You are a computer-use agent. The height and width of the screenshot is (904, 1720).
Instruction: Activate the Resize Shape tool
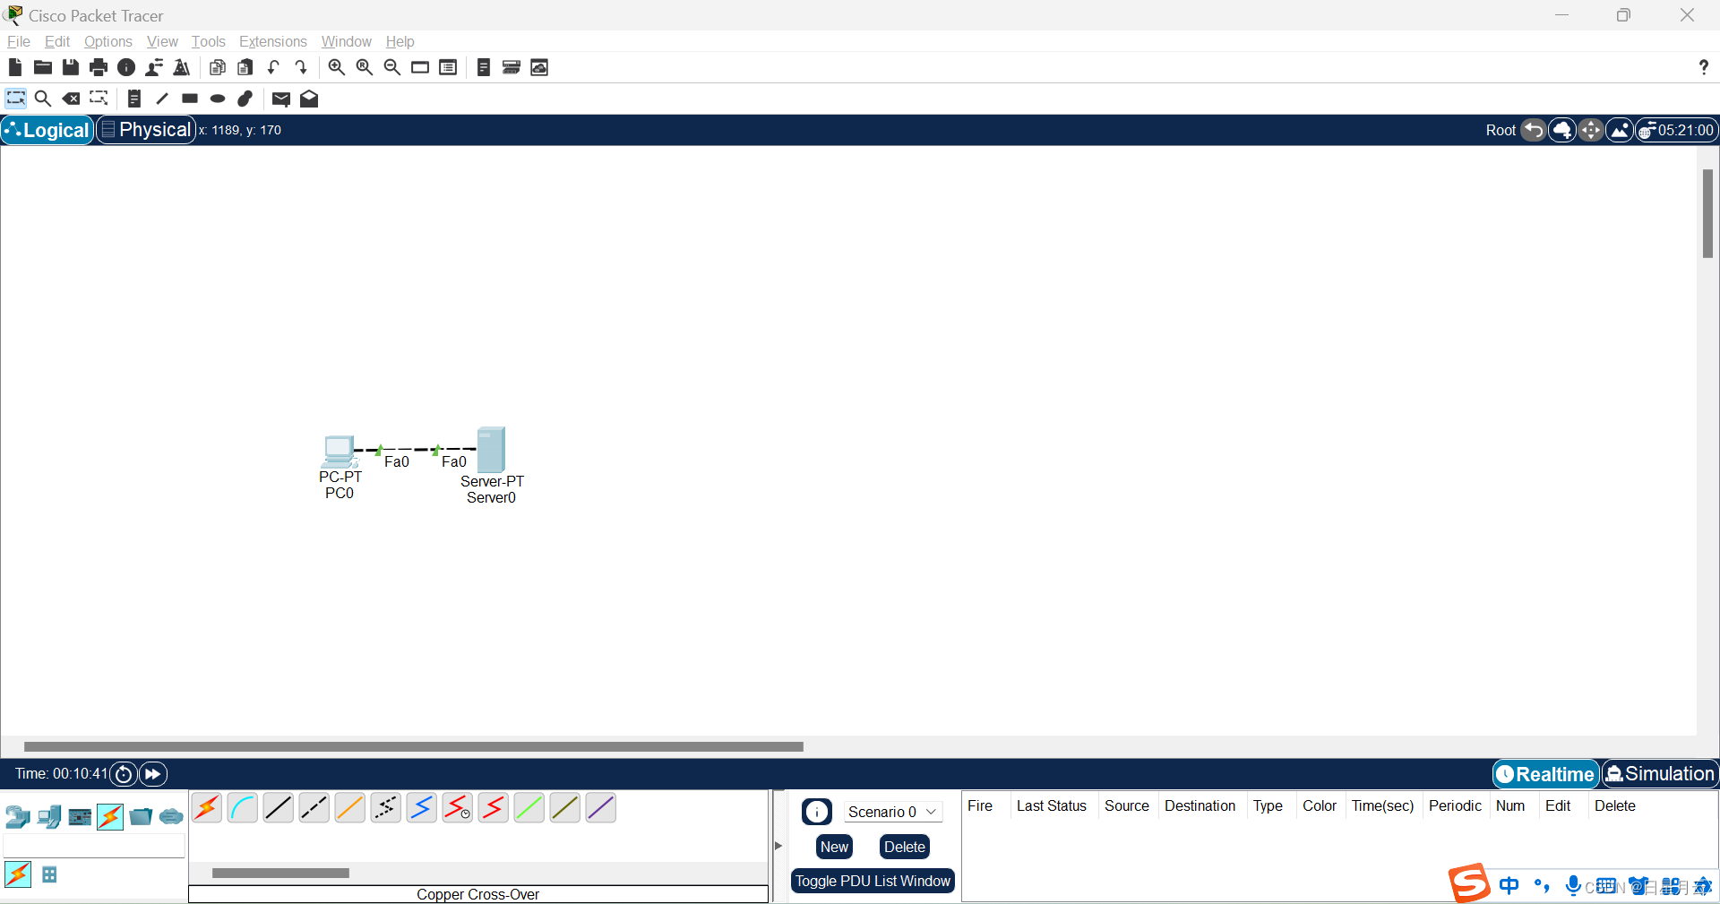click(99, 99)
